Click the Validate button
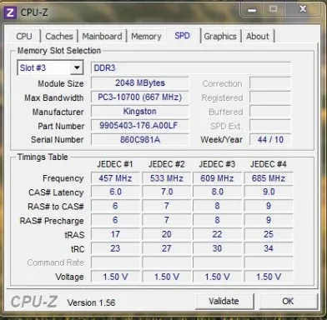The height and width of the screenshot is (320, 327). tap(224, 301)
